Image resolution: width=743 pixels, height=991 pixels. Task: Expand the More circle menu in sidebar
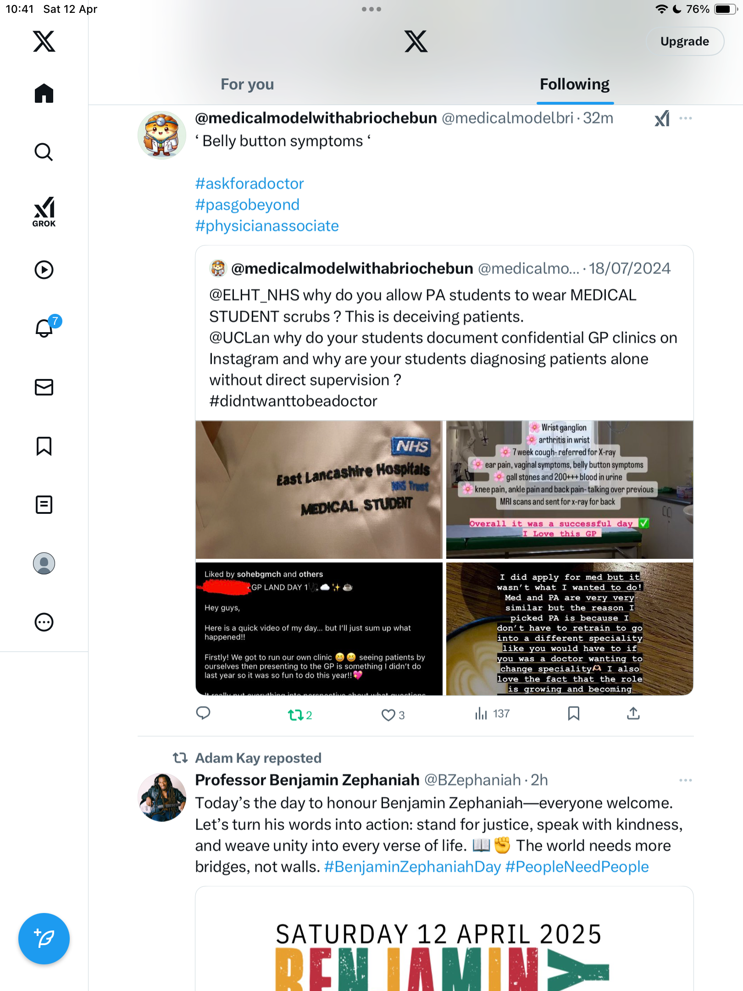(44, 622)
